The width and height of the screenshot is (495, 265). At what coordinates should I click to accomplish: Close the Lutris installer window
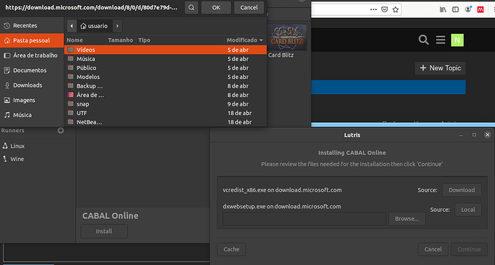(x=487, y=135)
